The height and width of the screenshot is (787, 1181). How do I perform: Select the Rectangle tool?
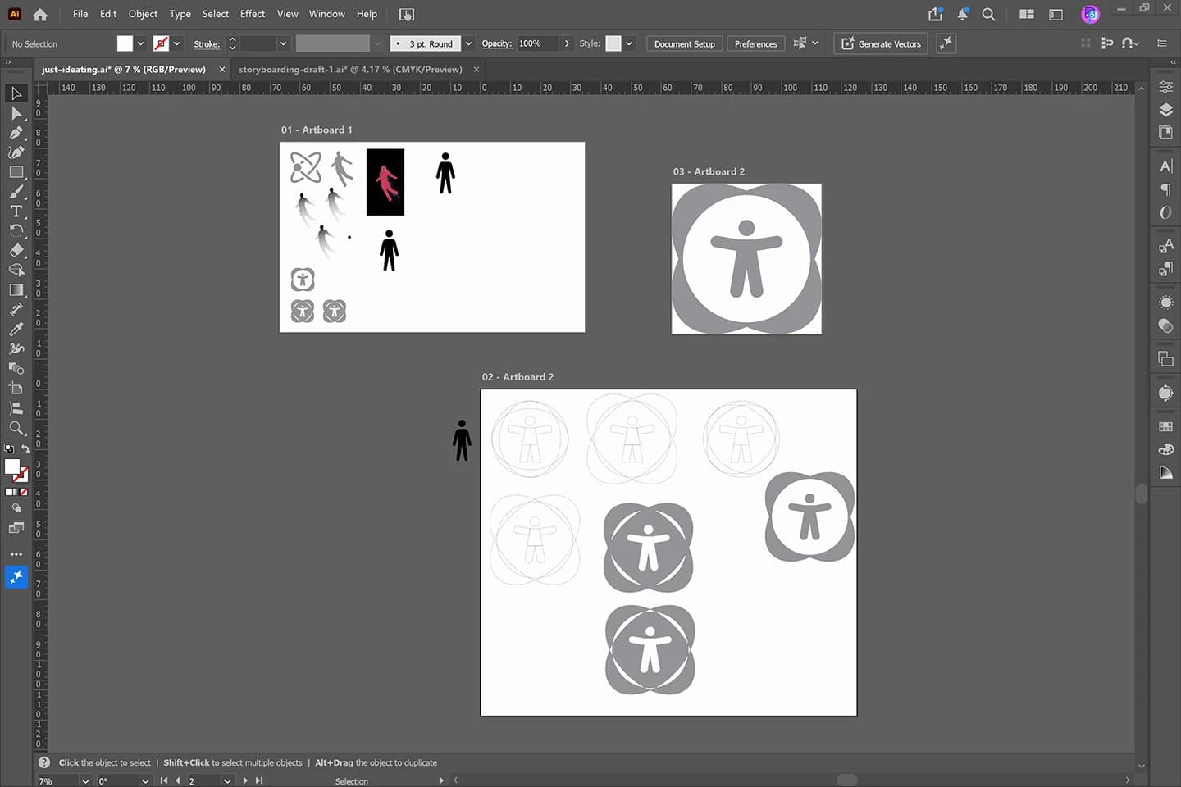pos(16,172)
